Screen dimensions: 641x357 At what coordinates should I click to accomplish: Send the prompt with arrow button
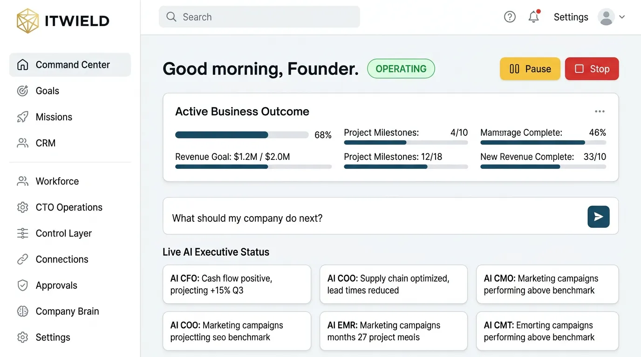pos(599,217)
